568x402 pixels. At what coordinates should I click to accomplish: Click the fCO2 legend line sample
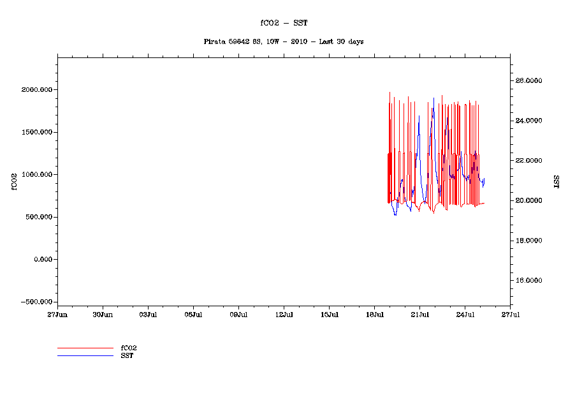[85, 348]
